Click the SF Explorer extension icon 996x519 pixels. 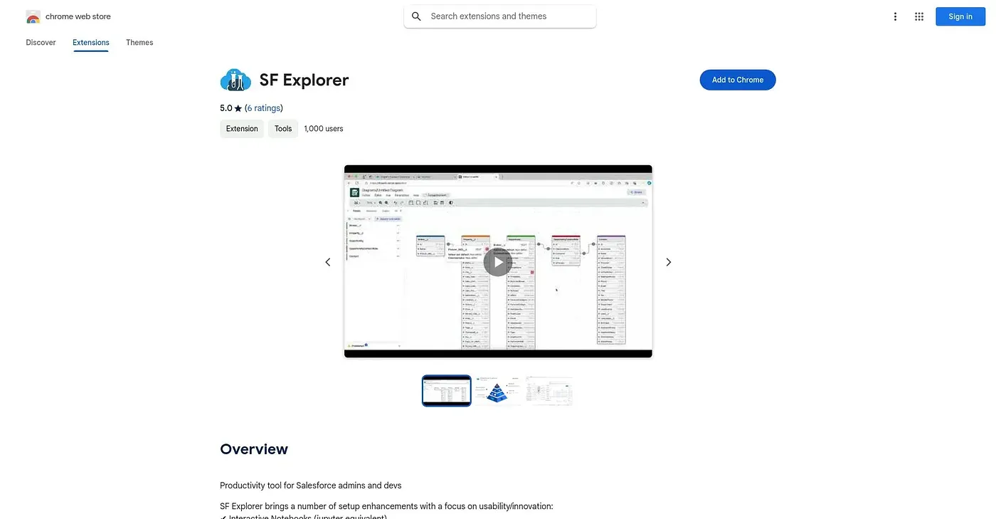[x=235, y=80]
